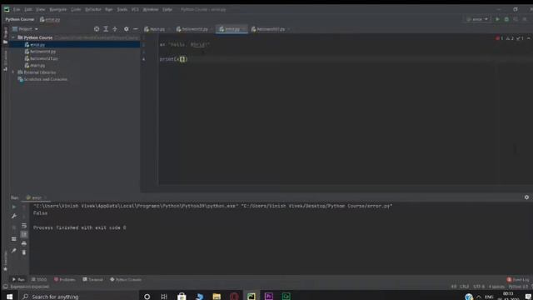
Task: Run the error configuration with green play
Action: point(498,19)
